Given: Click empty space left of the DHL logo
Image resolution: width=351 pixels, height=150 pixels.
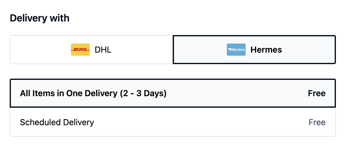Looking at the screenshot, I should point(39,50).
